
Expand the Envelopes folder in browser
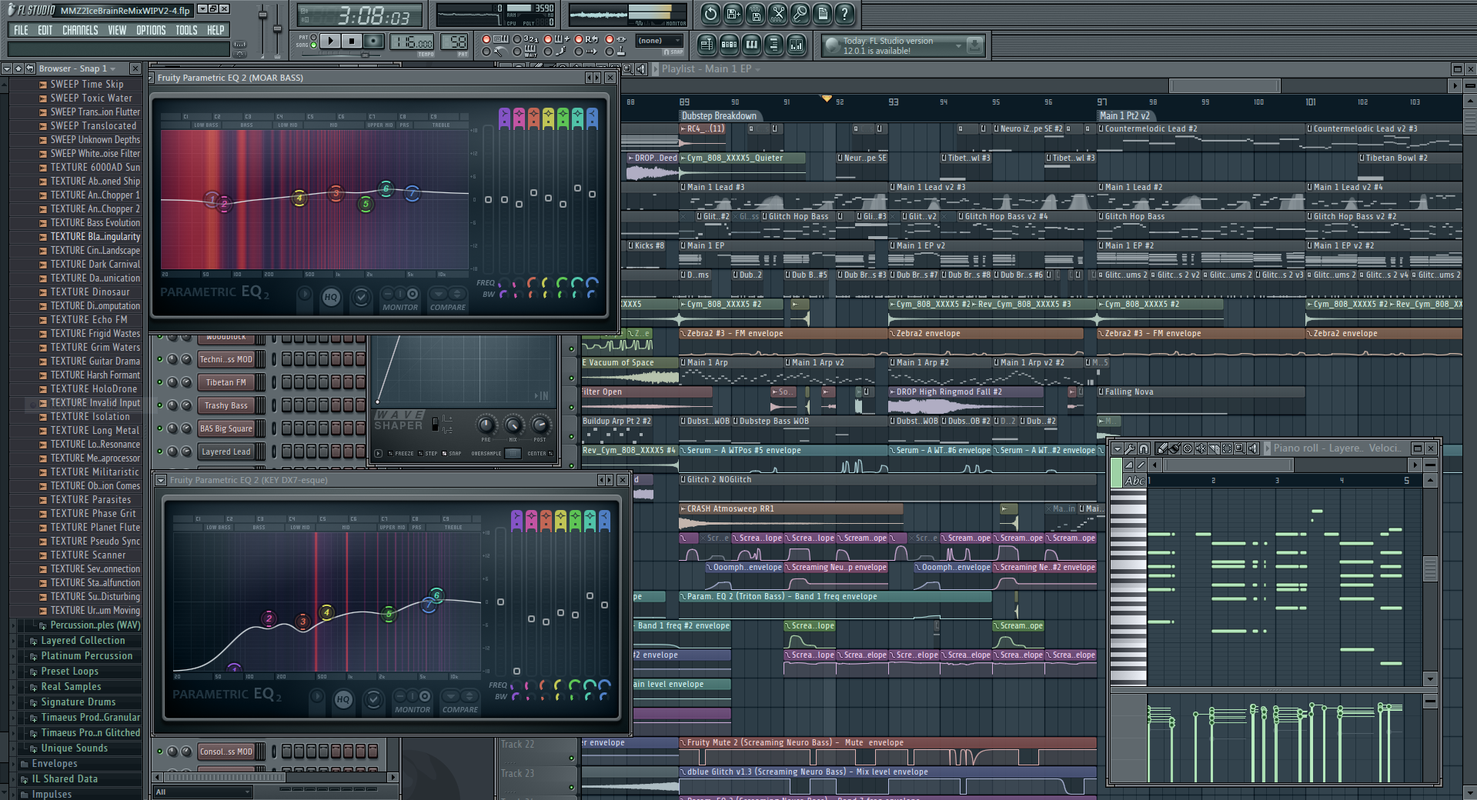pos(54,764)
